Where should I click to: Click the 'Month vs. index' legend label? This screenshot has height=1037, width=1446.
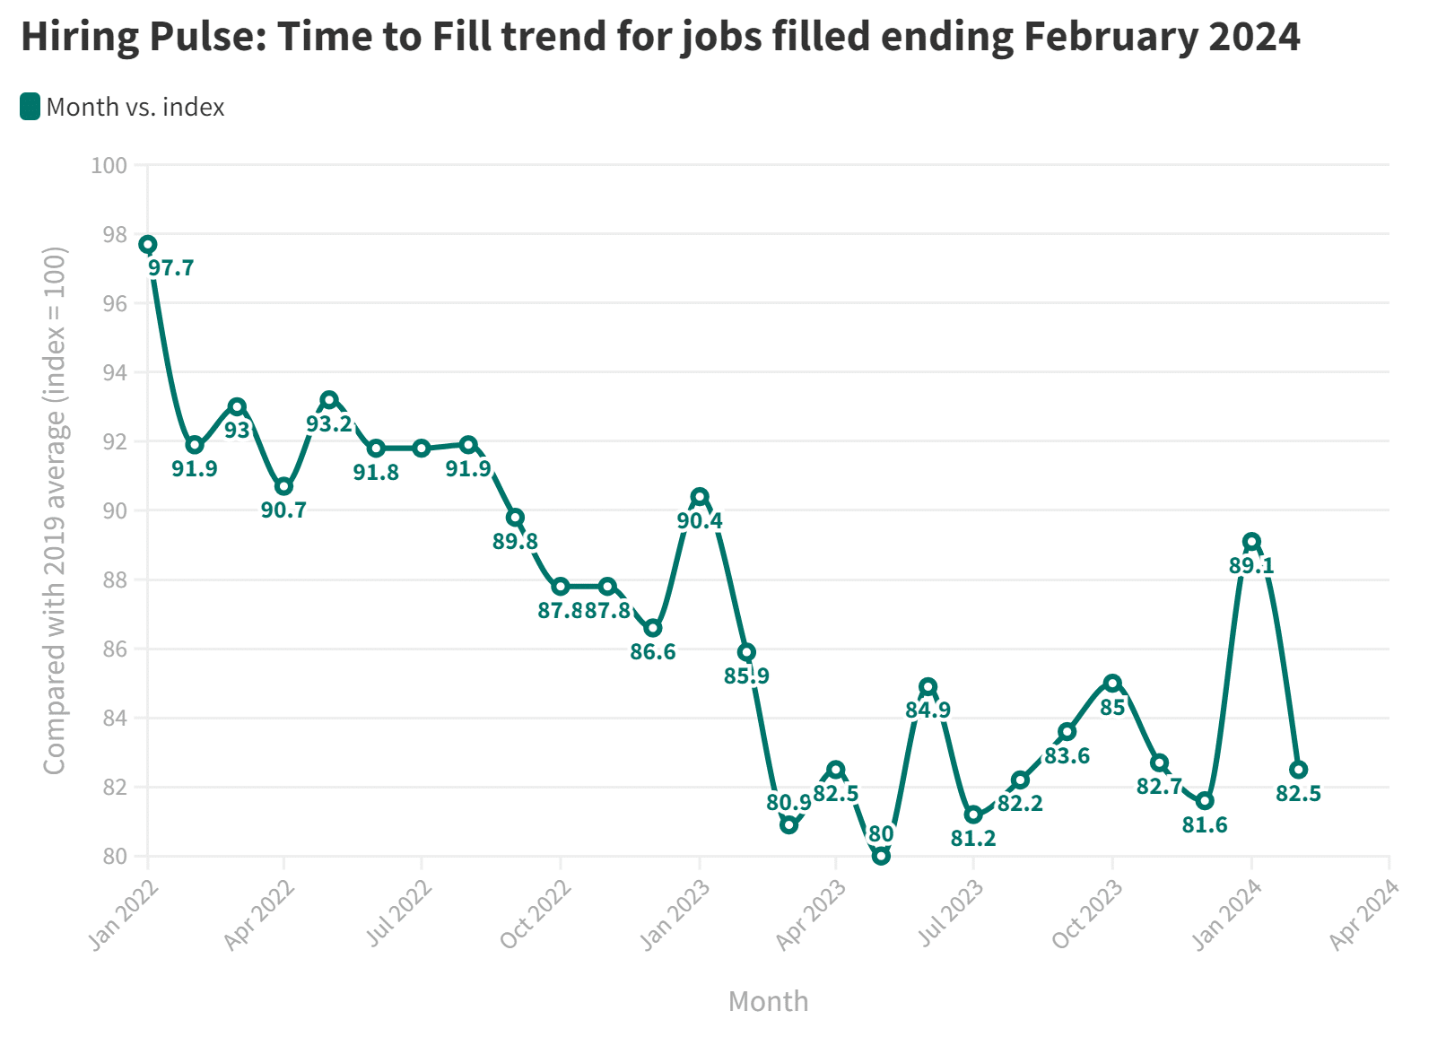[x=135, y=107]
